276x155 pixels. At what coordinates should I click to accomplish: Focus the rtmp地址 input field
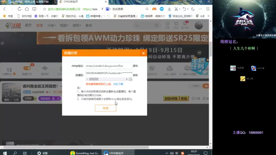tap(109, 66)
